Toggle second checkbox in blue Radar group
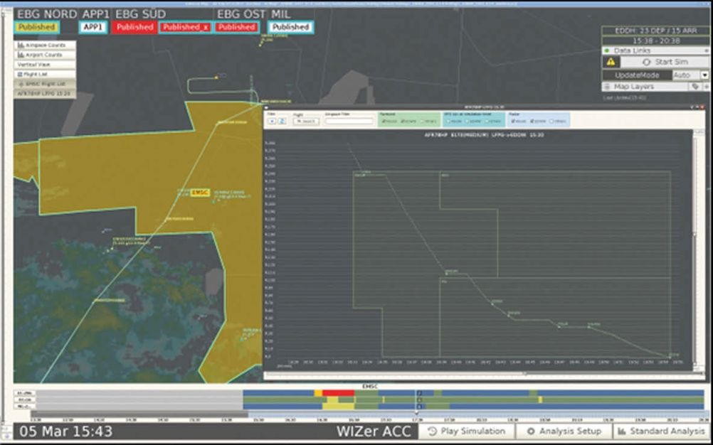713x445 pixels. coord(532,122)
